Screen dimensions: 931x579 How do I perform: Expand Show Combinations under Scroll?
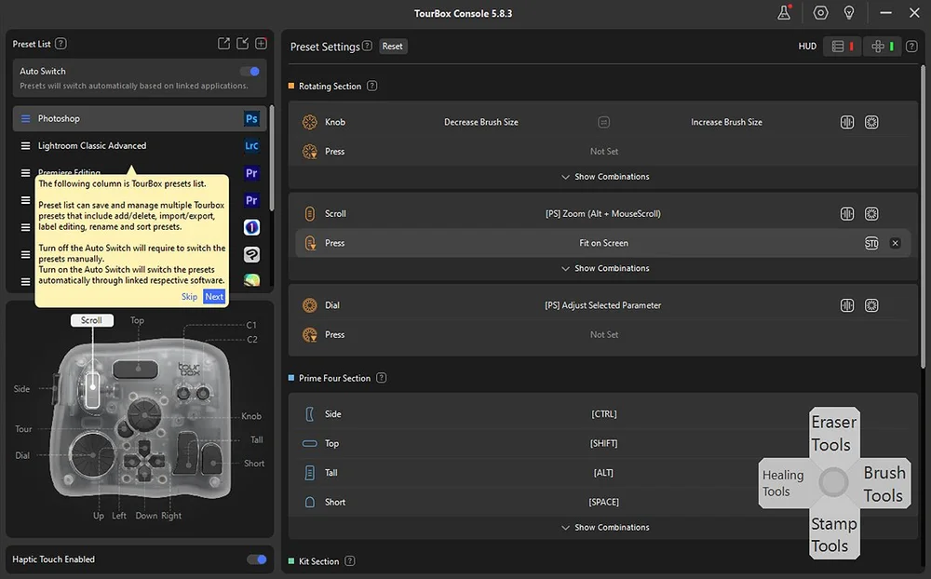click(x=605, y=268)
